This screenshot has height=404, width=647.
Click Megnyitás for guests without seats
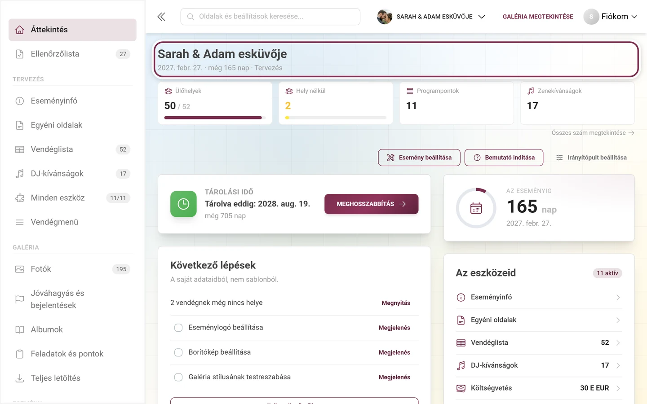(x=396, y=303)
